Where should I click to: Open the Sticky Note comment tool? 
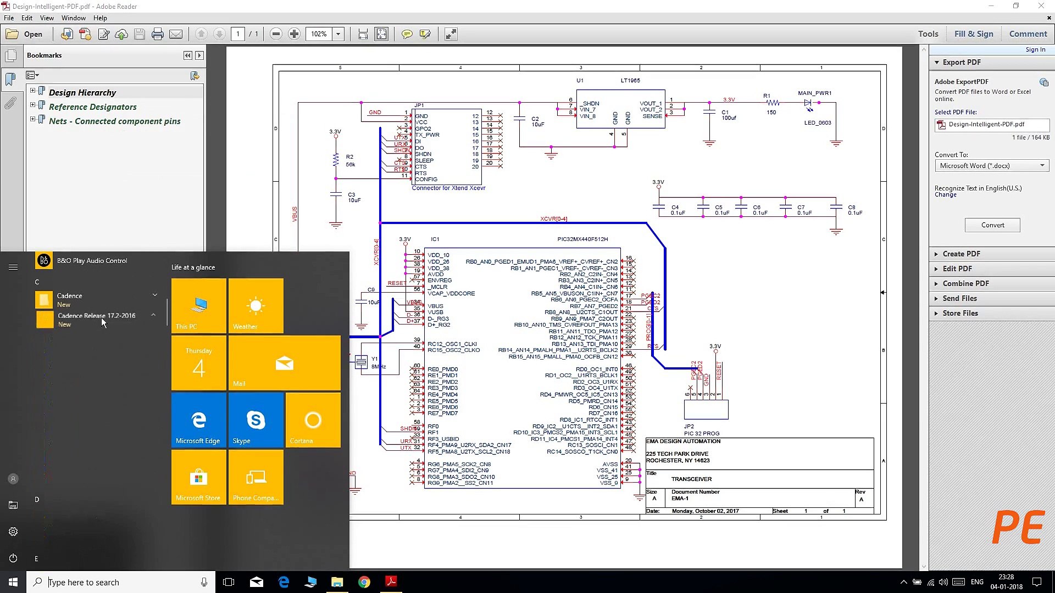click(407, 33)
